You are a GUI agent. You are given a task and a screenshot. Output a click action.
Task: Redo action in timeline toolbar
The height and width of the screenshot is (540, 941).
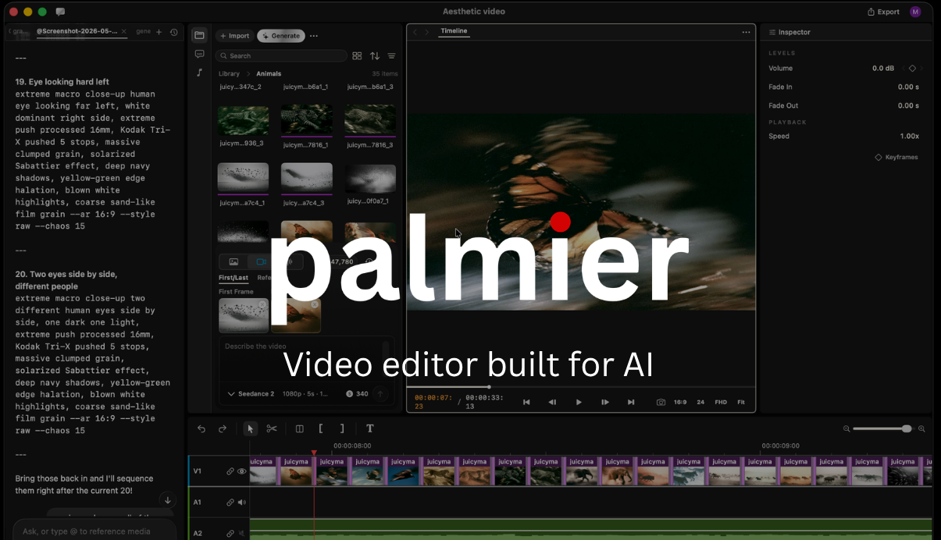(223, 428)
